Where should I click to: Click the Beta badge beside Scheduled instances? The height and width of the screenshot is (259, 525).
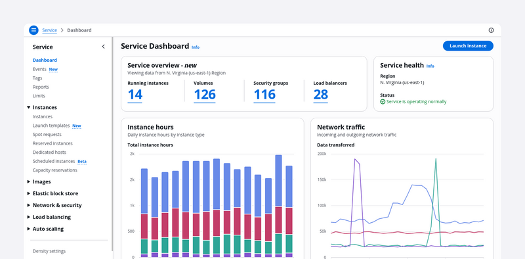pos(82,161)
